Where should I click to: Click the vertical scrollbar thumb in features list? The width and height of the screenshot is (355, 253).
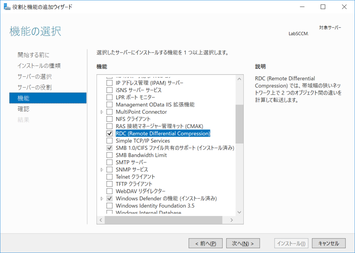[239, 124]
